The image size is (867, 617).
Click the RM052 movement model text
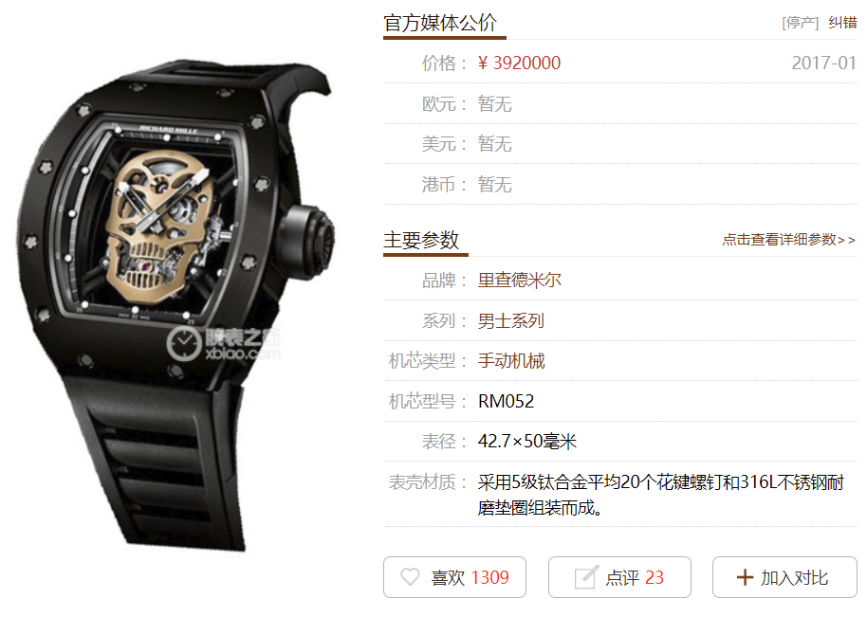click(x=506, y=401)
